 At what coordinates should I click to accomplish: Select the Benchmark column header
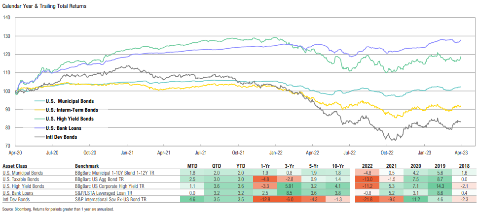(87, 166)
